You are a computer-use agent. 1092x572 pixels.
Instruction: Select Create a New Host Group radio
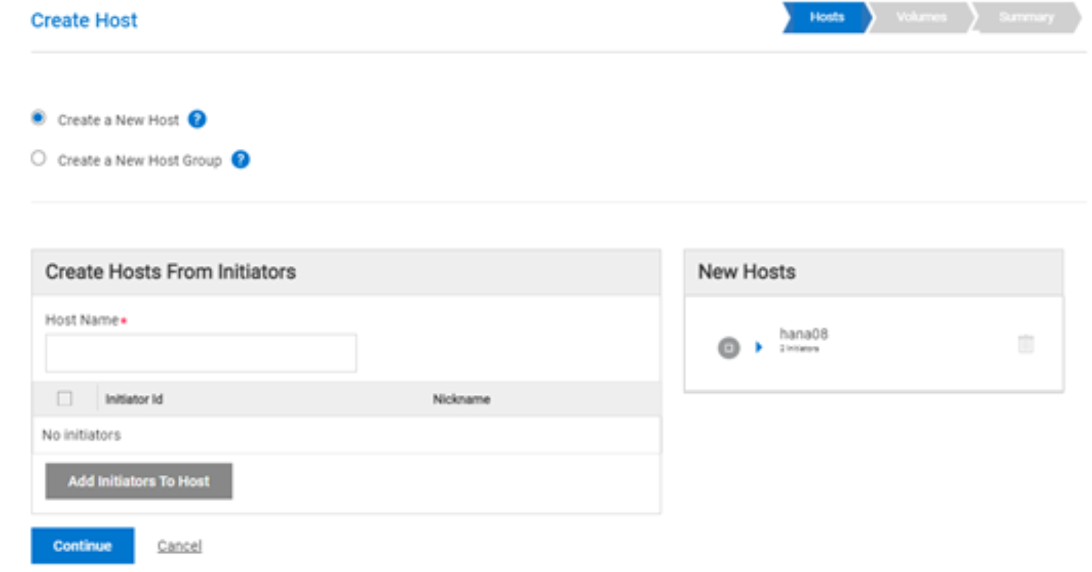pos(39,158)
